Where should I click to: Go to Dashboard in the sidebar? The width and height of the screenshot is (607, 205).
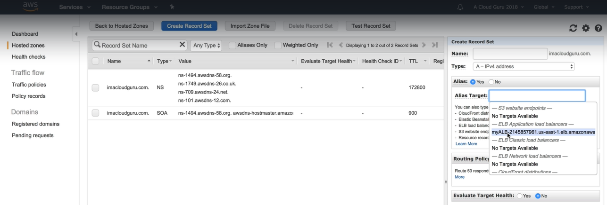25,34
